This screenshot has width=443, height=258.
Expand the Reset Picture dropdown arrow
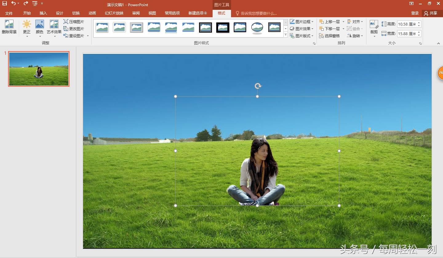(x=88, y=36)
